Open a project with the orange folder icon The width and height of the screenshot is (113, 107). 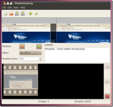coord(11,13)
